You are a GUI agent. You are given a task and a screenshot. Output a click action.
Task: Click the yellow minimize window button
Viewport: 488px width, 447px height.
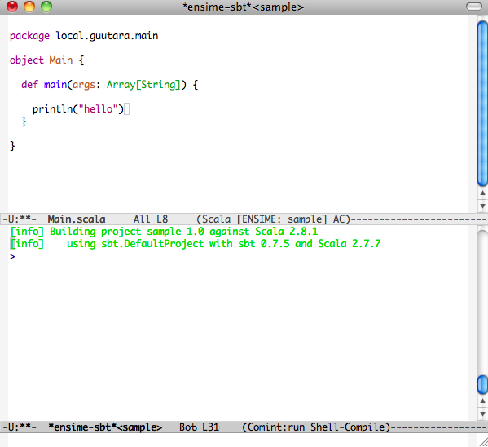point(29,7)
